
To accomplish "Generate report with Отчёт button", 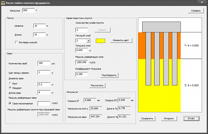I will click(191, 118).
